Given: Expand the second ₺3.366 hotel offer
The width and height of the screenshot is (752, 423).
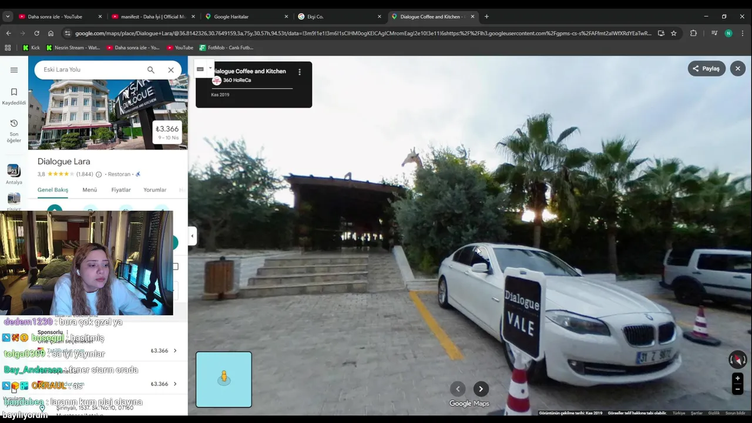Looking at the screenshot, I should point(174,384).
